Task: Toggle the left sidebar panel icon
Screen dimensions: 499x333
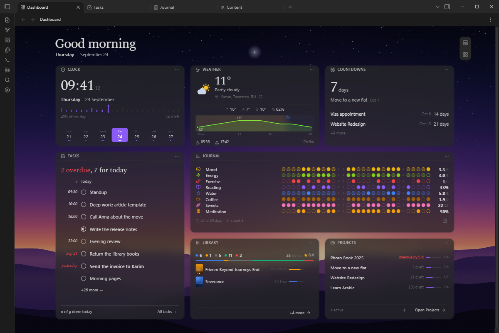Action: [x=7, y=7]
